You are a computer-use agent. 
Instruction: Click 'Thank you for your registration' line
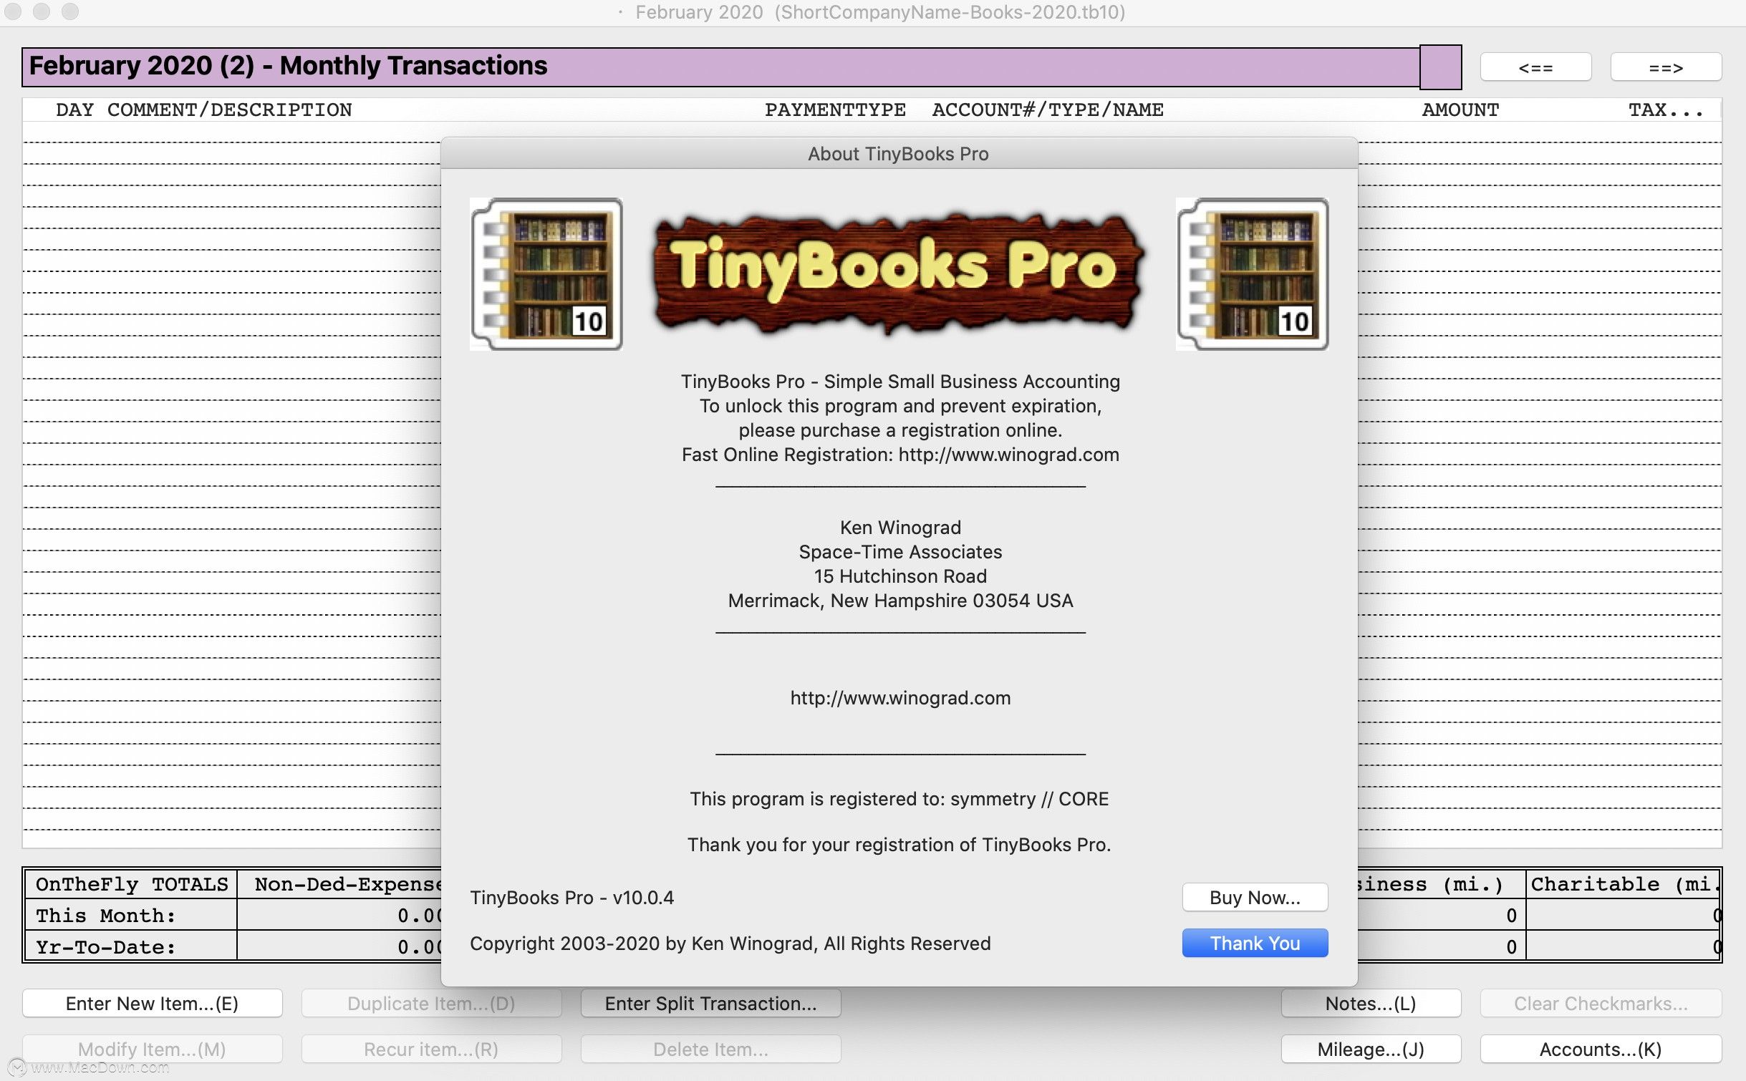tap(899, 845)
